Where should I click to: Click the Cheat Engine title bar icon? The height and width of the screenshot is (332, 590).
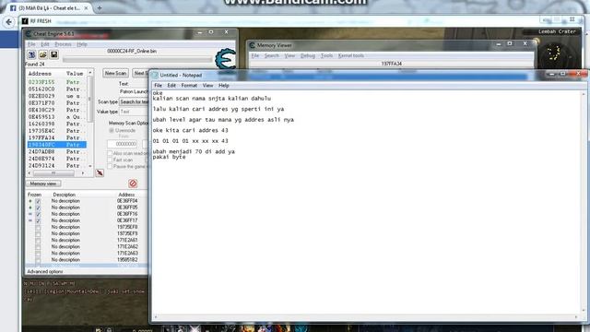coord(29,34)
